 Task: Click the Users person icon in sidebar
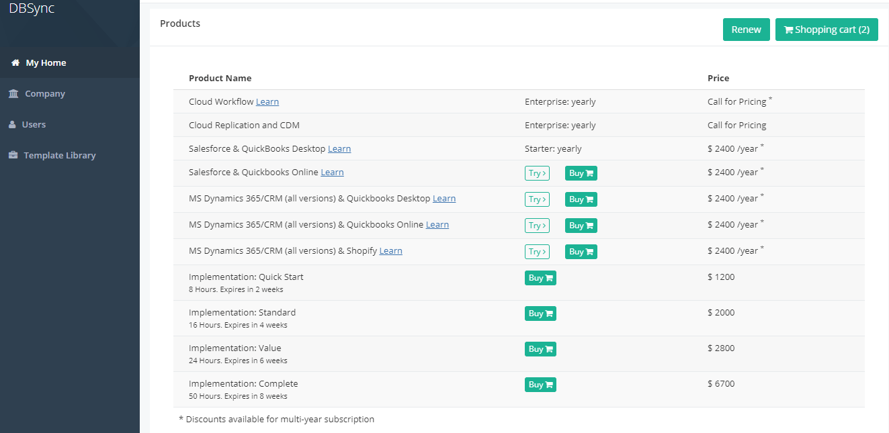point(12,125)
